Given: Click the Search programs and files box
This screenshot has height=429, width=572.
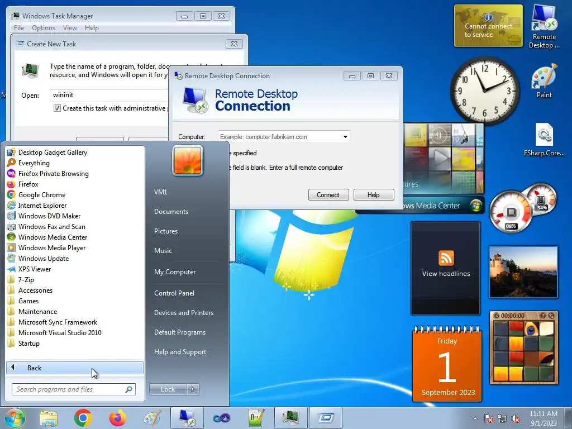Looking at the screenshot, I should pos(73,389).
